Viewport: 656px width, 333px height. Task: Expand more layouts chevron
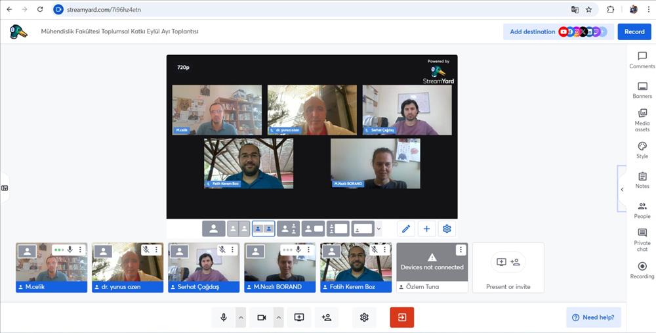point(379,229)
